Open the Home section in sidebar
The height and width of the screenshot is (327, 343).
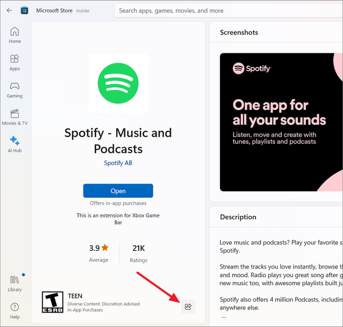pyautogui.click(x=15, y=35)
